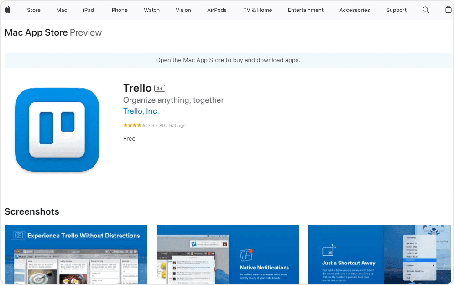Select Vision in the navigation bar
454x285 pixels.
tap(183, 10)
